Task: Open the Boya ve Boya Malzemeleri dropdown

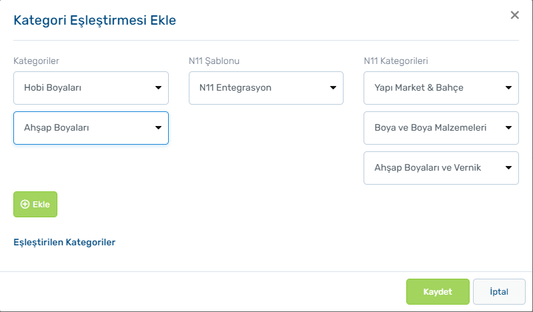Action: click(x=441, y=128)
